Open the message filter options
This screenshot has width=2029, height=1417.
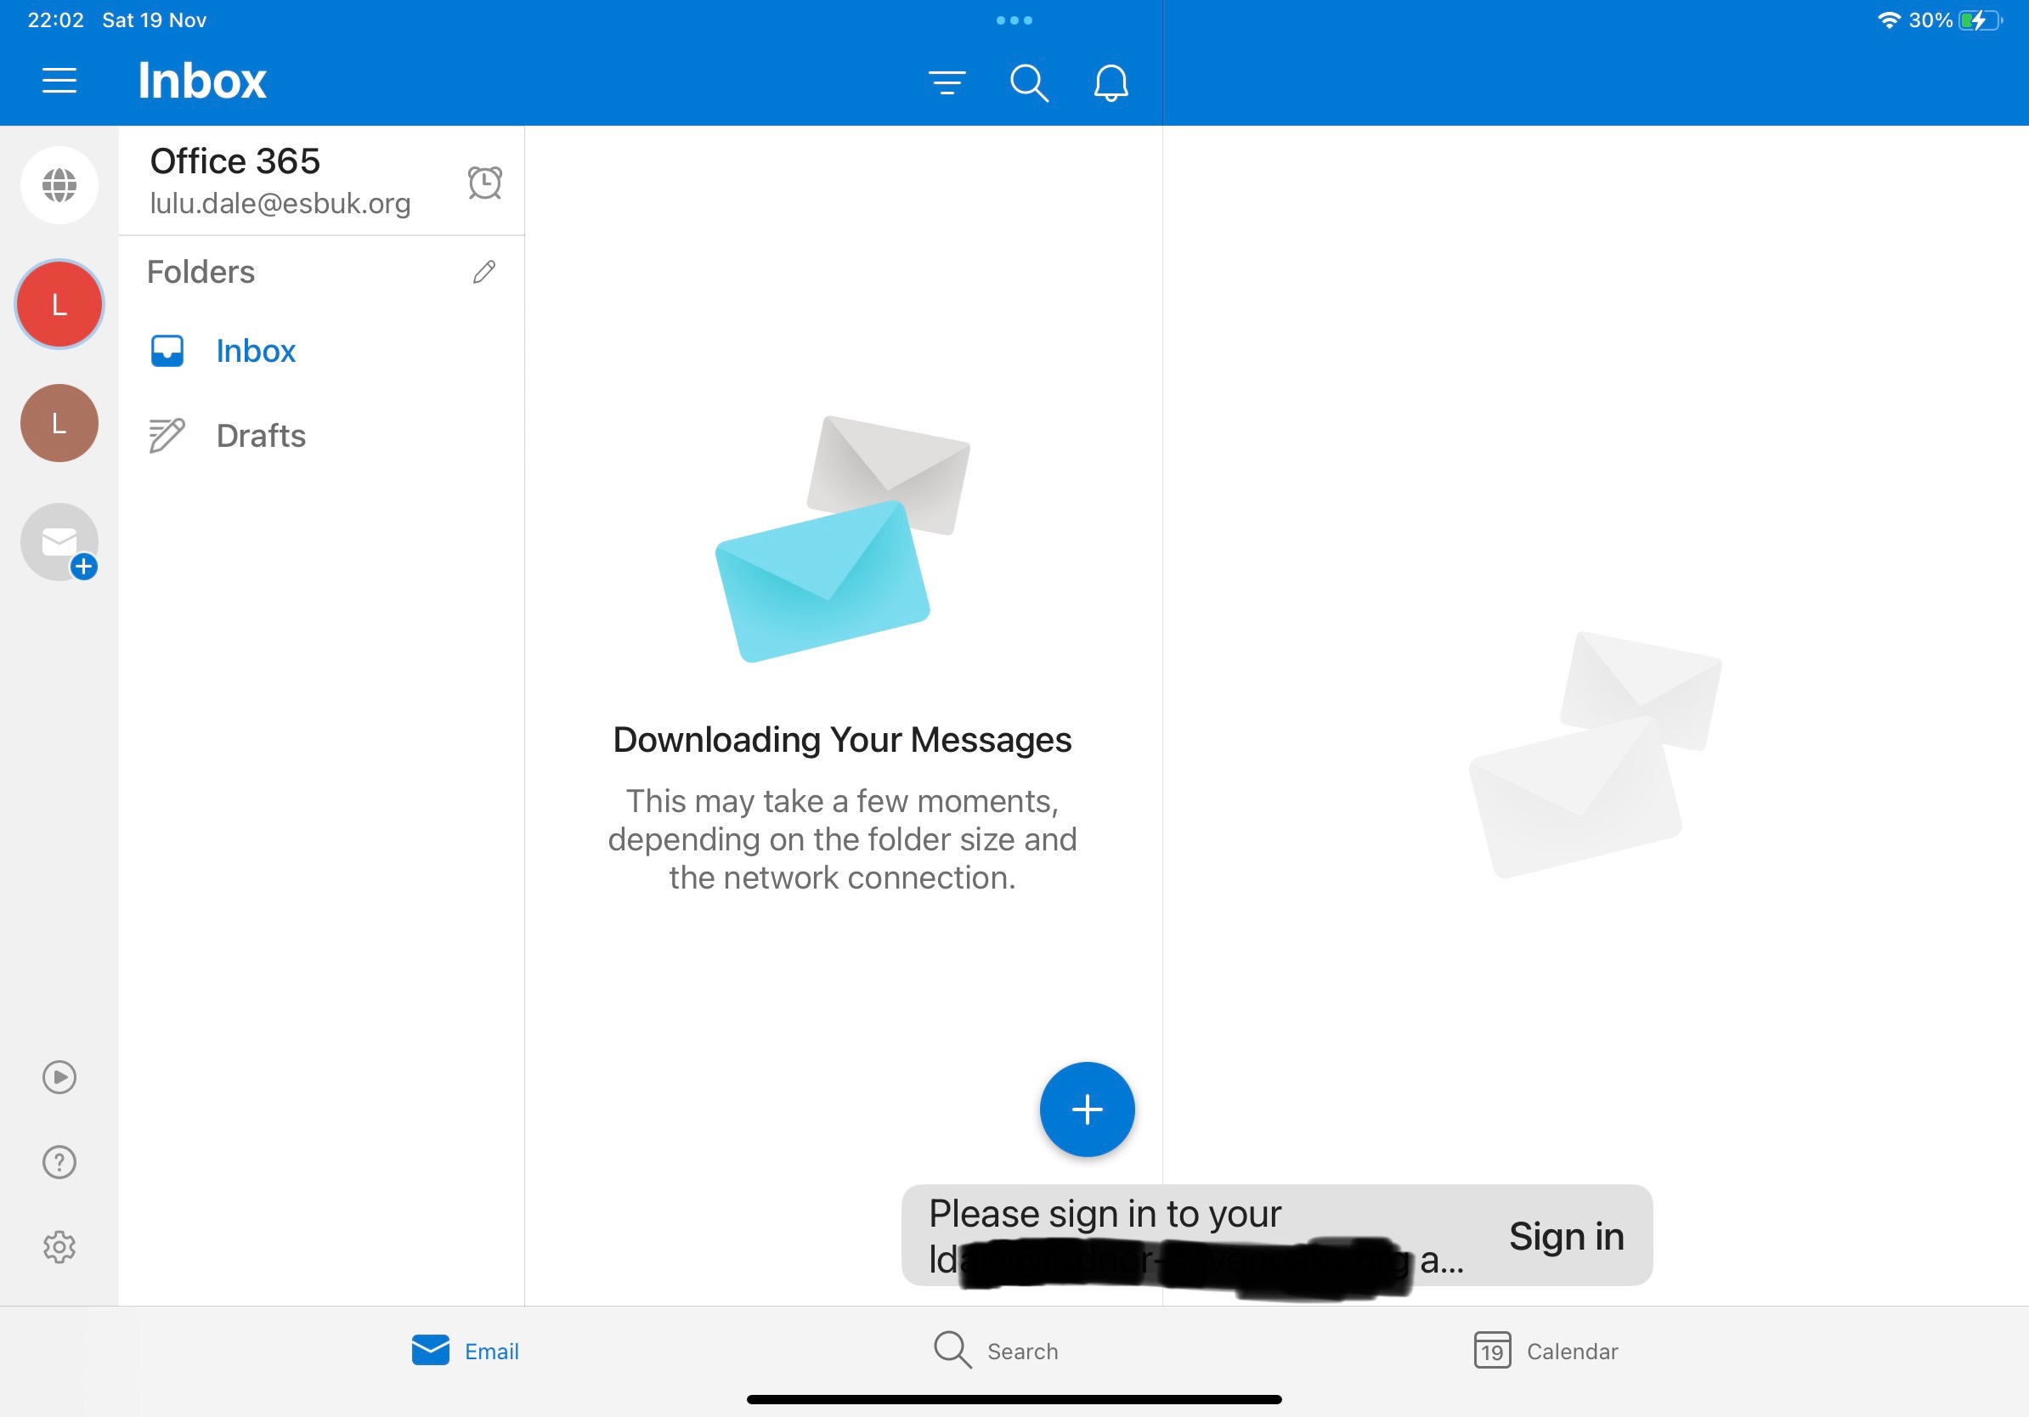tap(947, 83)
